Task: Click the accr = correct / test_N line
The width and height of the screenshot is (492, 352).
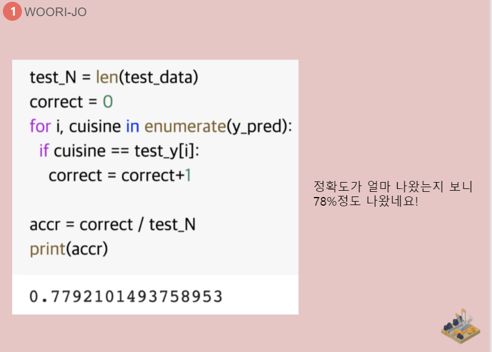Action: point(113,224)
